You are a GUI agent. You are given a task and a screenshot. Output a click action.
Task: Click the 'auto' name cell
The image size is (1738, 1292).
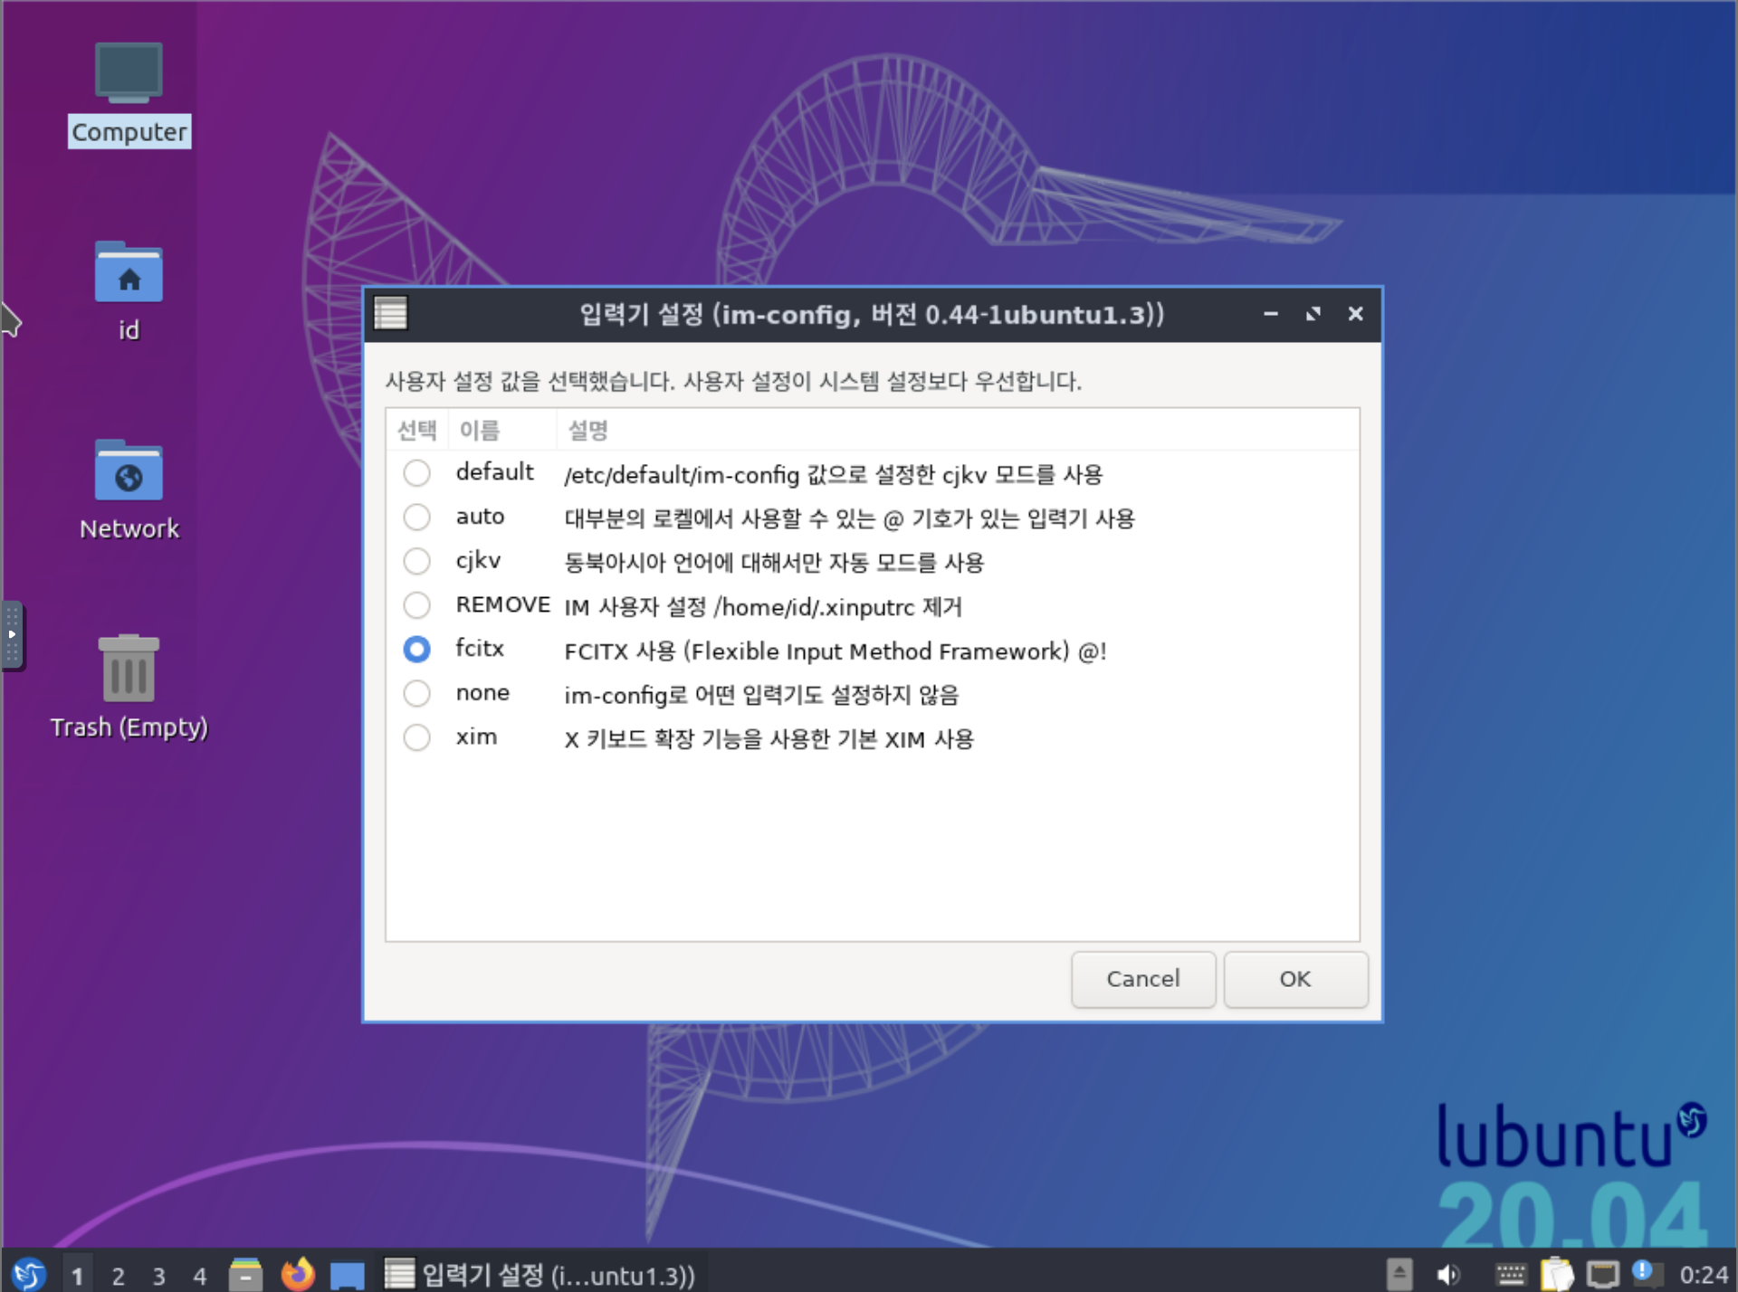[480, 517]
